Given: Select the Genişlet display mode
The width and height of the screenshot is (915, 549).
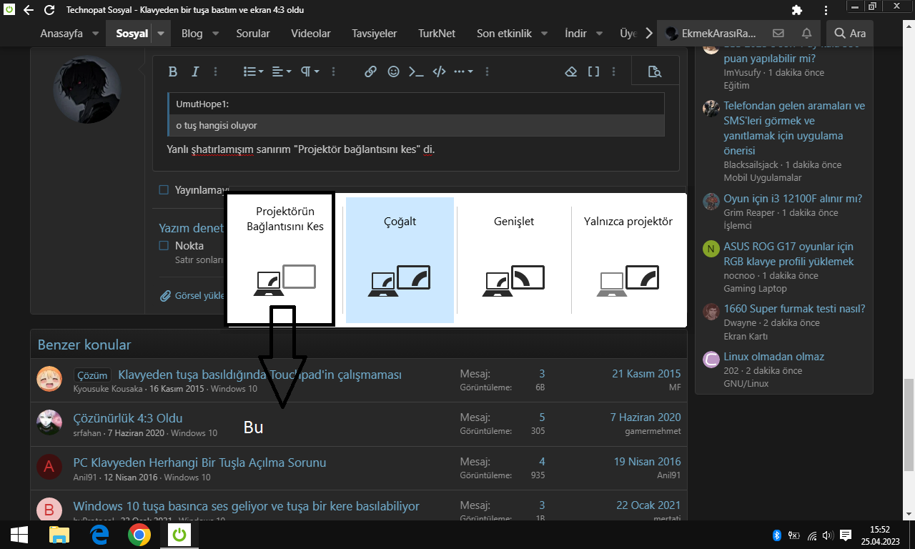Looking at the screenshot, I should pyautogui.click(x=514, y=259).
